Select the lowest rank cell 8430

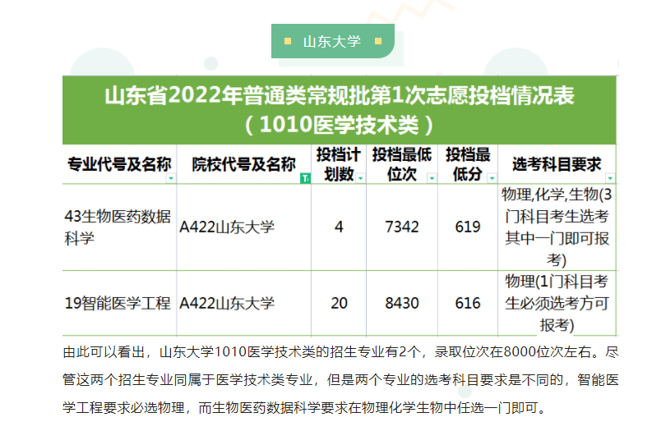point(402,303)
